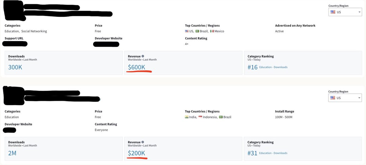Click the Brazil flag in second app's countries
366x165 pixels.
(221, 117)
